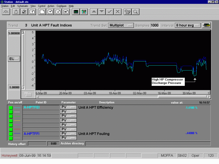Toggle pen for A-HPTFEI efficiency
The width and height of the screenshot is (219, 164).
click(11, 108)
